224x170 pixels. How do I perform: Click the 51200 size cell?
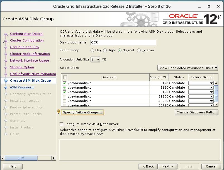(x=159, y=96)
